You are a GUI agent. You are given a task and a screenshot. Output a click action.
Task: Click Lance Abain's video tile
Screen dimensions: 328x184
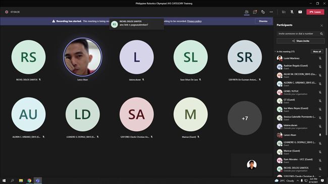click(83, 57)
